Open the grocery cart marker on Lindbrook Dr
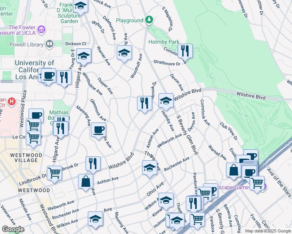This screenshot has height=234, width=292. [54, 174]
